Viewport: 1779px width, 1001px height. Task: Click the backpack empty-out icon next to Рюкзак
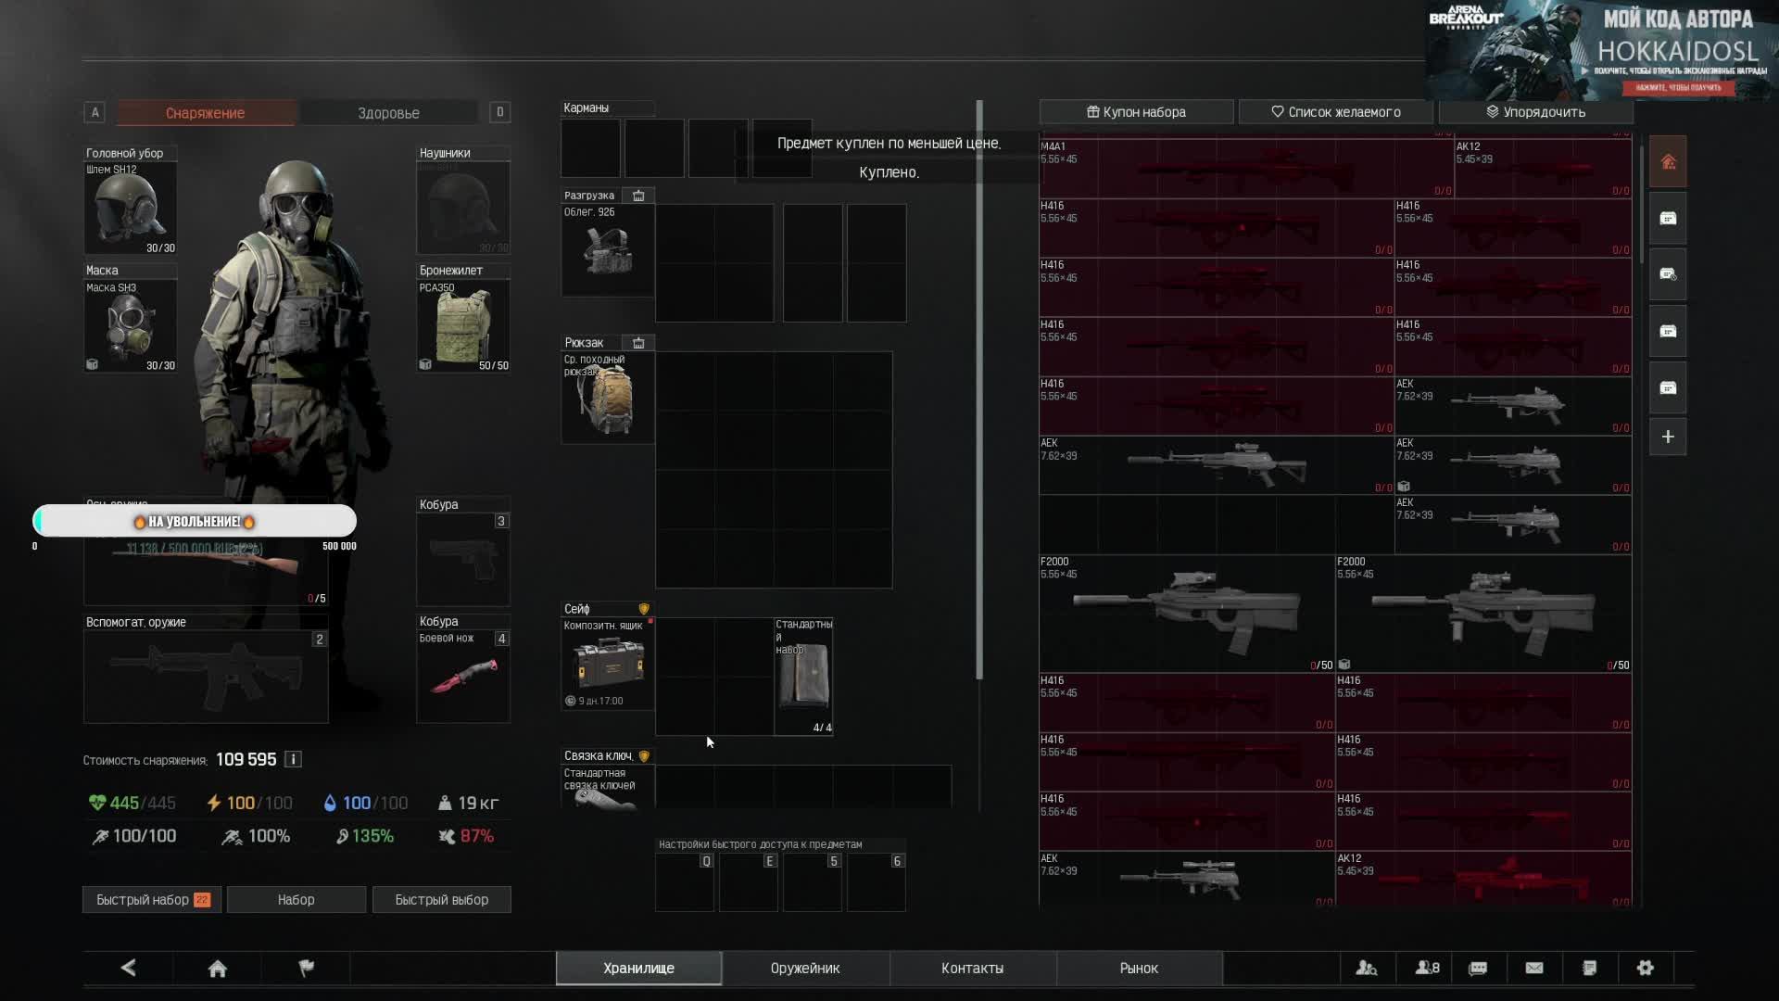pos(638,343)
